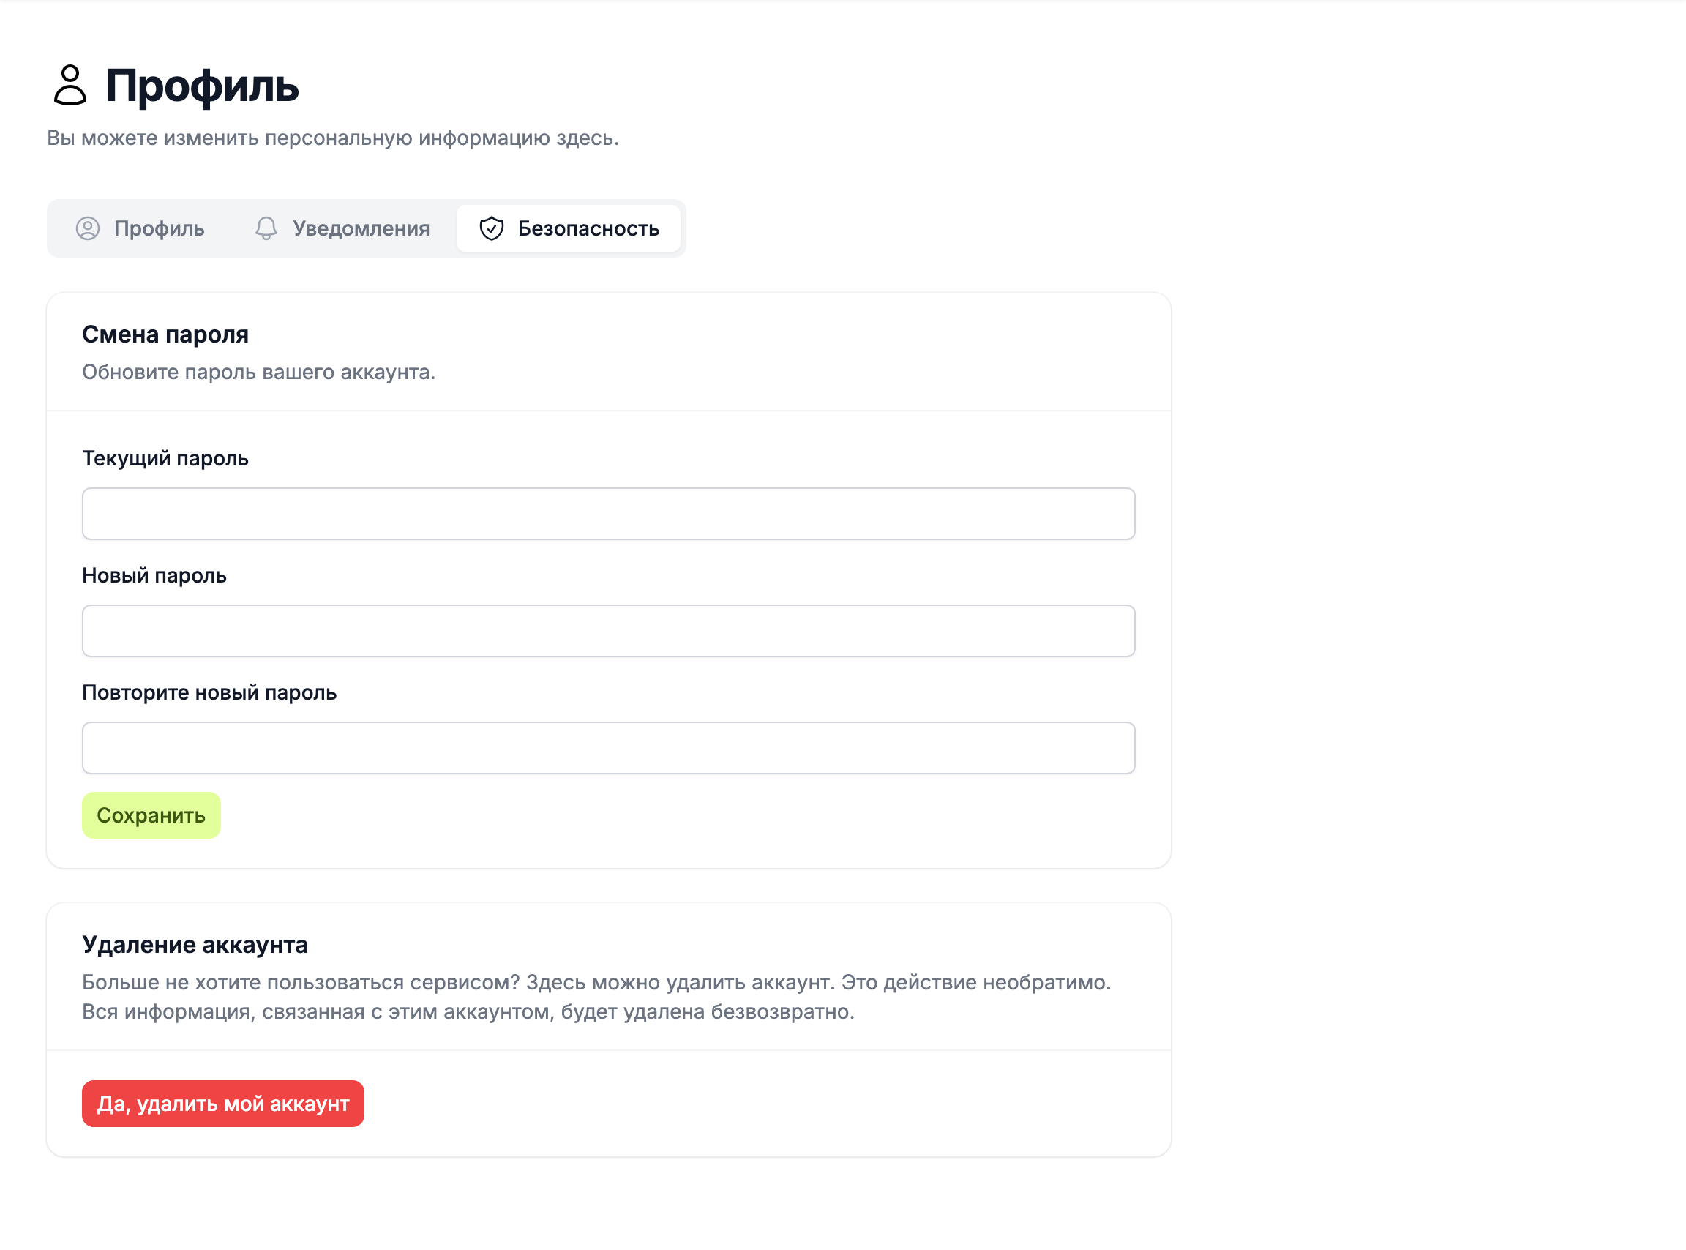The height and width of the screenshot is (1250, 1686).
Task: Click the Удаление аккаунта section heading
Action: [195, 945]
